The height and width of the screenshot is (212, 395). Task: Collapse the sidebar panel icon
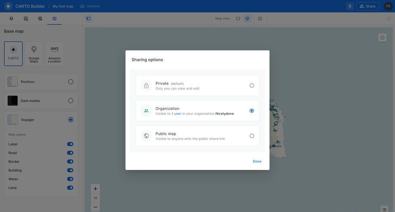(x=88, y=18)
